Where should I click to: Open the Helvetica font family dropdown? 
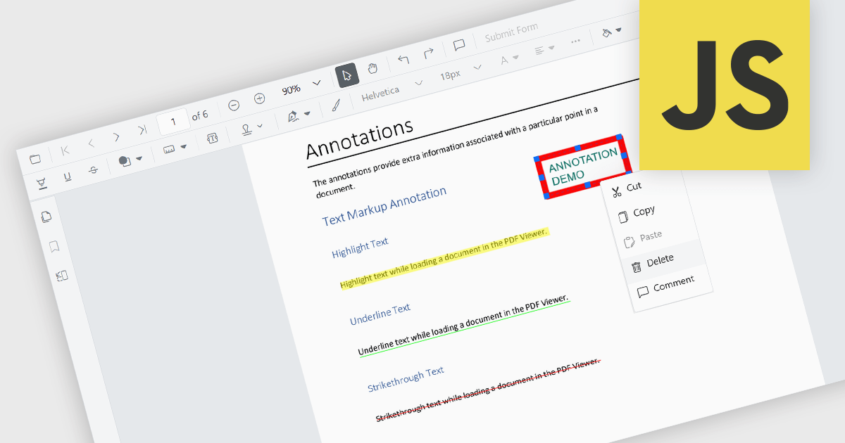419,84
